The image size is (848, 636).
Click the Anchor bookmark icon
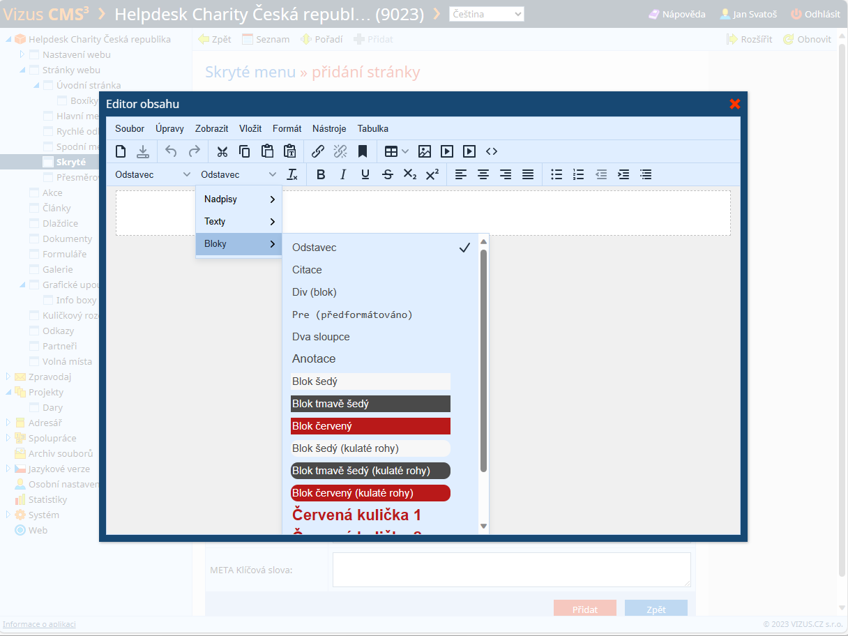point(363,151)
